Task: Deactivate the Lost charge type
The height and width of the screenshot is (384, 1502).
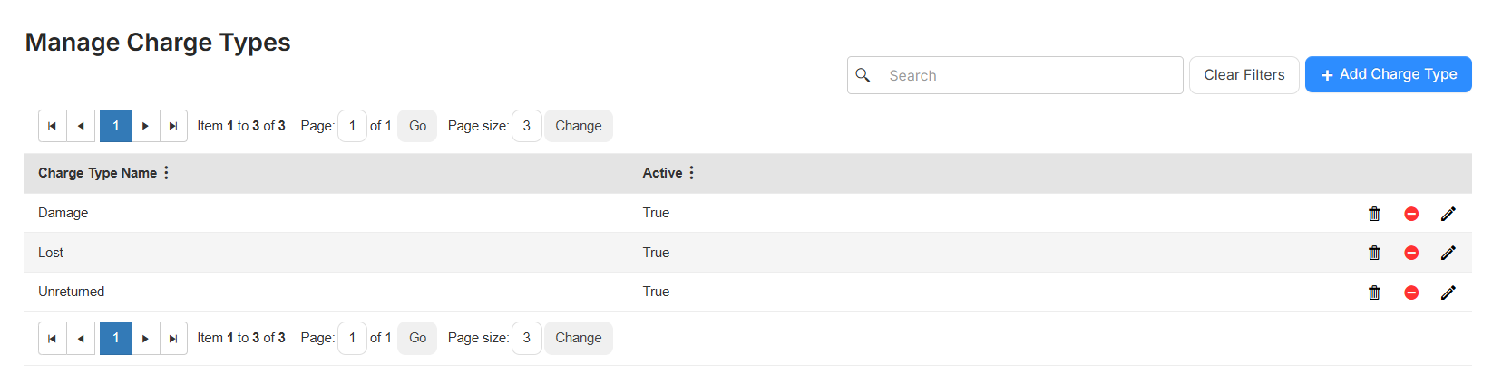Action: point(1411,253)
